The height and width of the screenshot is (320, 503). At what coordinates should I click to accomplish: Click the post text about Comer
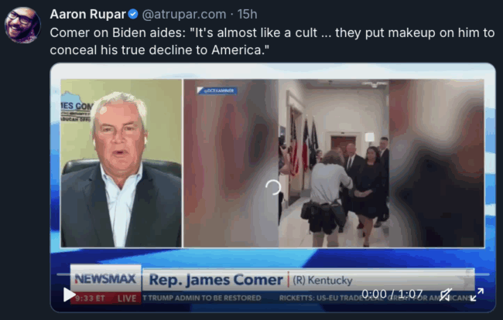click(x=272, y=41)
